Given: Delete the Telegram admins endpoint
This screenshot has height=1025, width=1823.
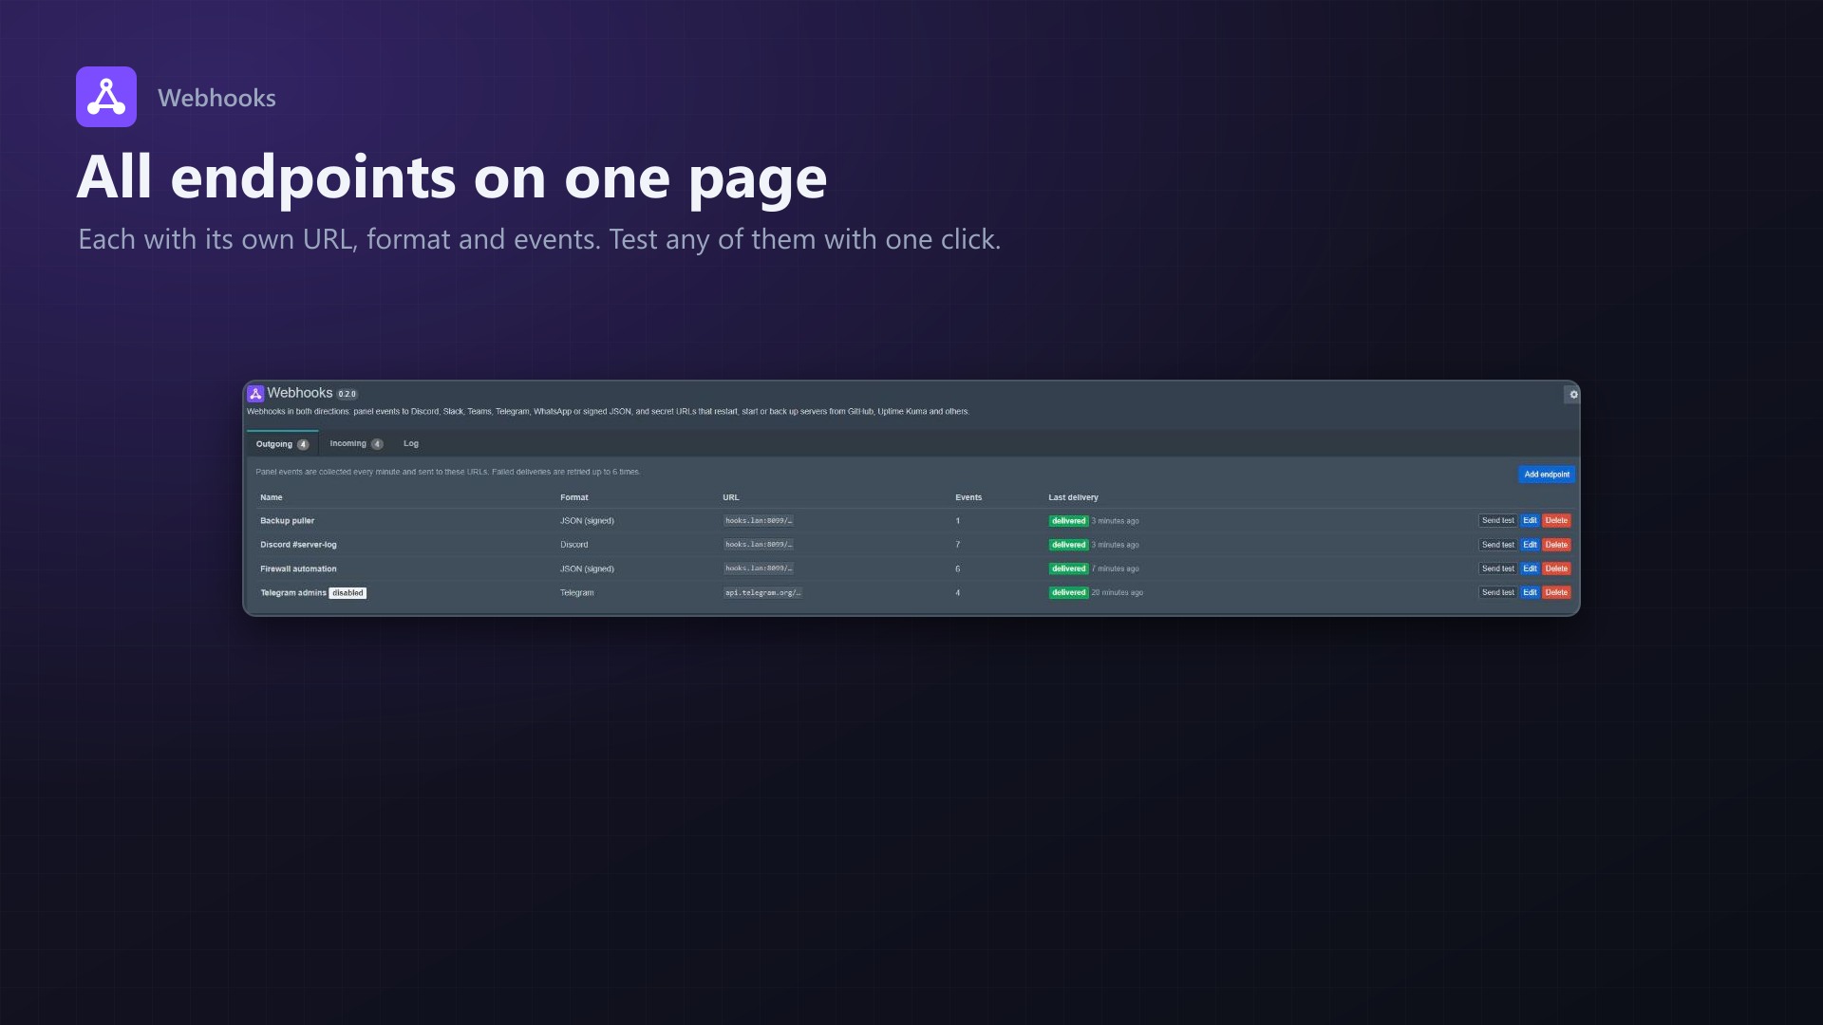Looking at the screenshot, I should [1556, 592].
